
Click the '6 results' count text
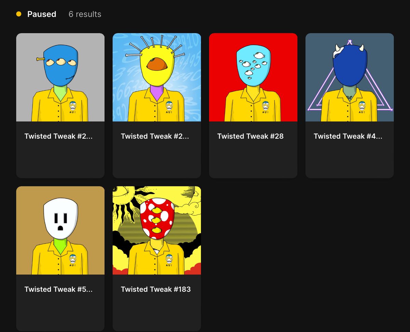(85, 14)
